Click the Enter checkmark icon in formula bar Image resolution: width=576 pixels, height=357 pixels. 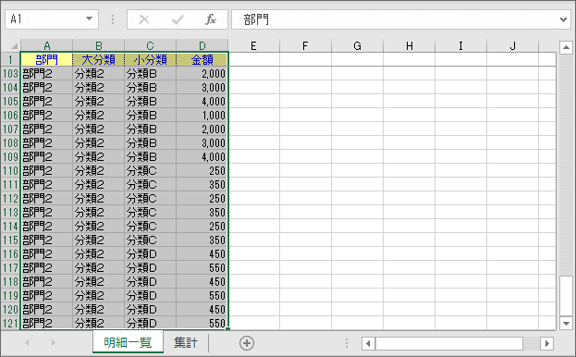coord(178,19)
